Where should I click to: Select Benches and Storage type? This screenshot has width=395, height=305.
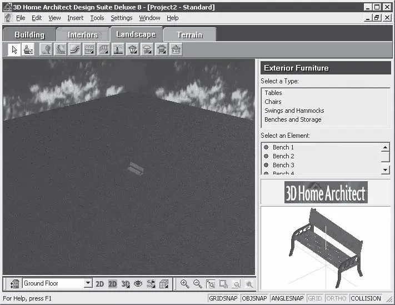(x=293, y=119)
